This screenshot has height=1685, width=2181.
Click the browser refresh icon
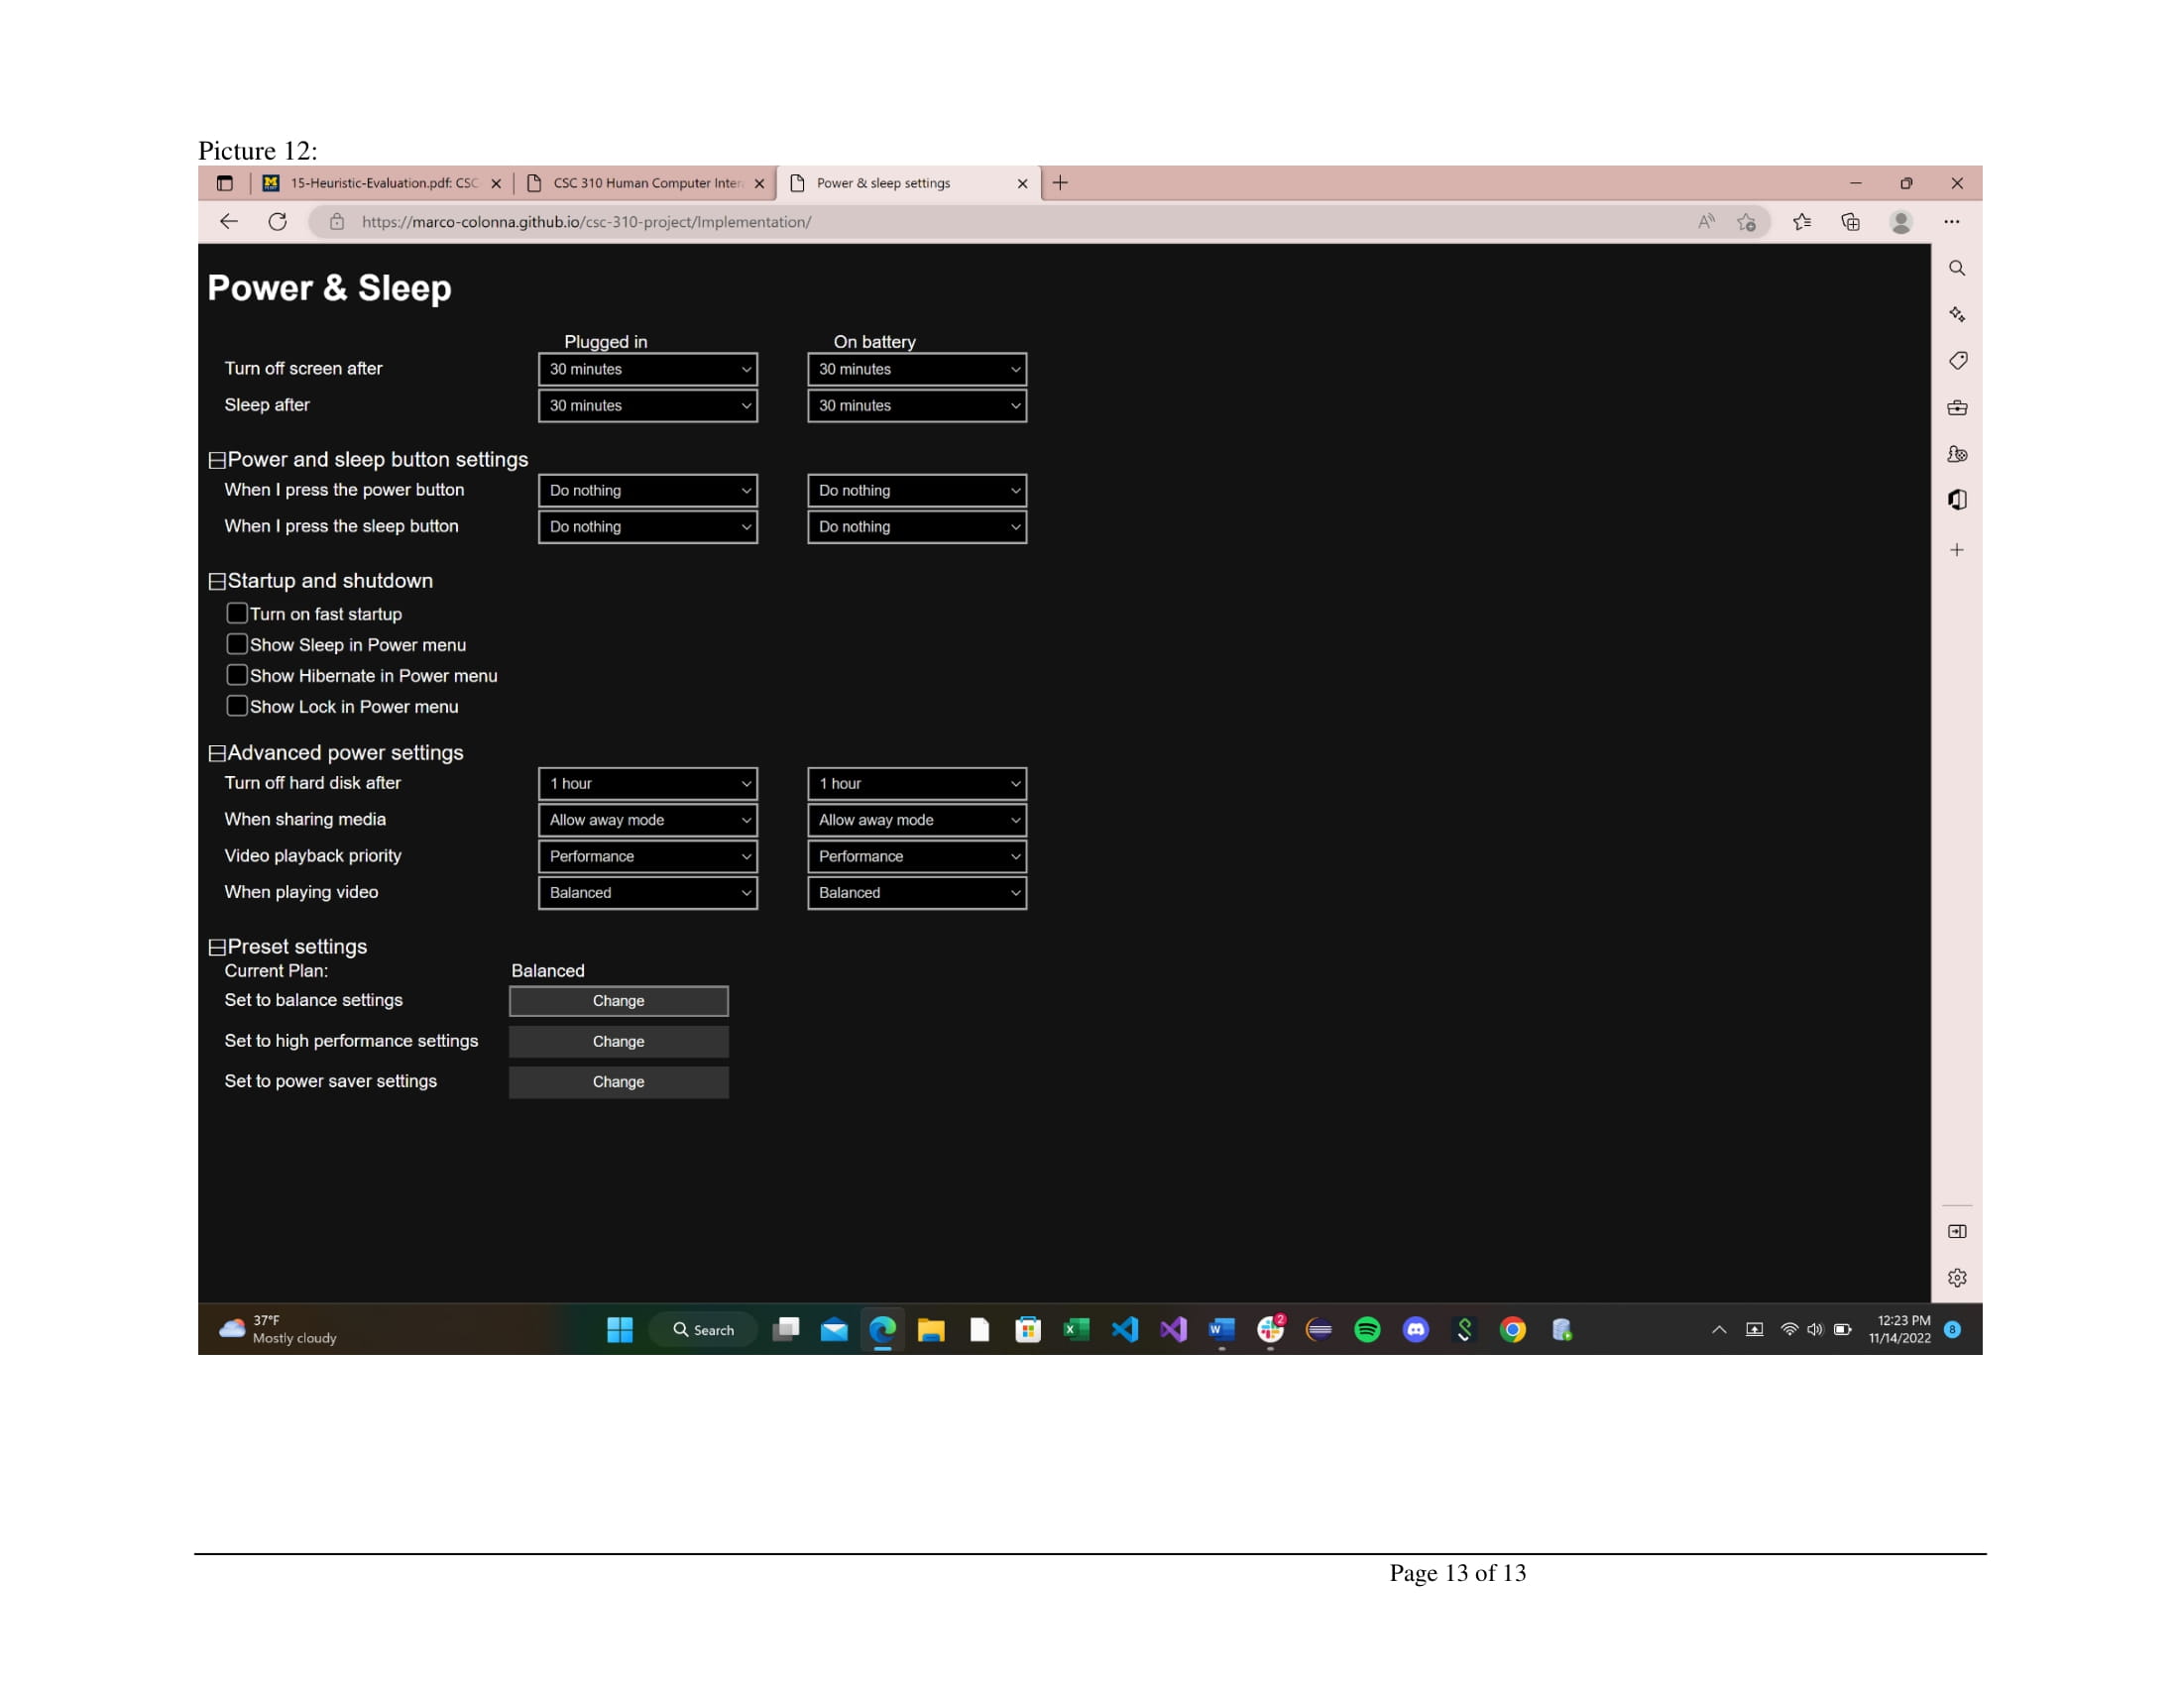click(278, 222)
